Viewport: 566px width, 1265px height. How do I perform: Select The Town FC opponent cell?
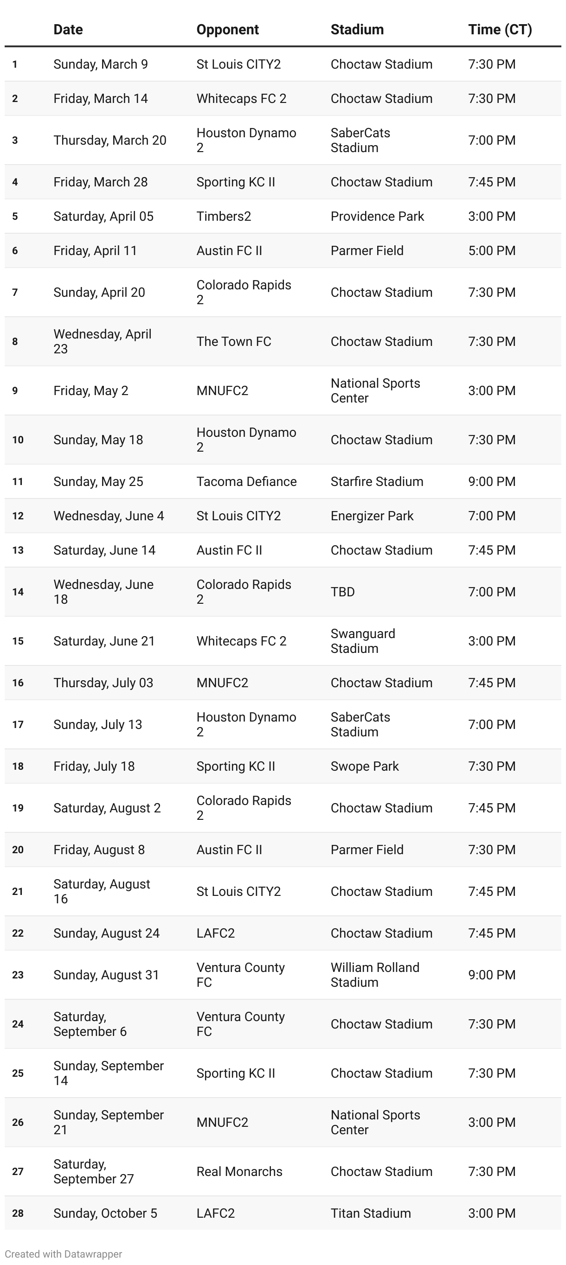(233, 341)
